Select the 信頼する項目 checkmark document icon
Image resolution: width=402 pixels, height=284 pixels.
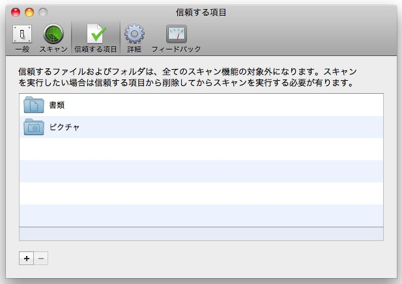pyautogui.click(x=96, y=34)
